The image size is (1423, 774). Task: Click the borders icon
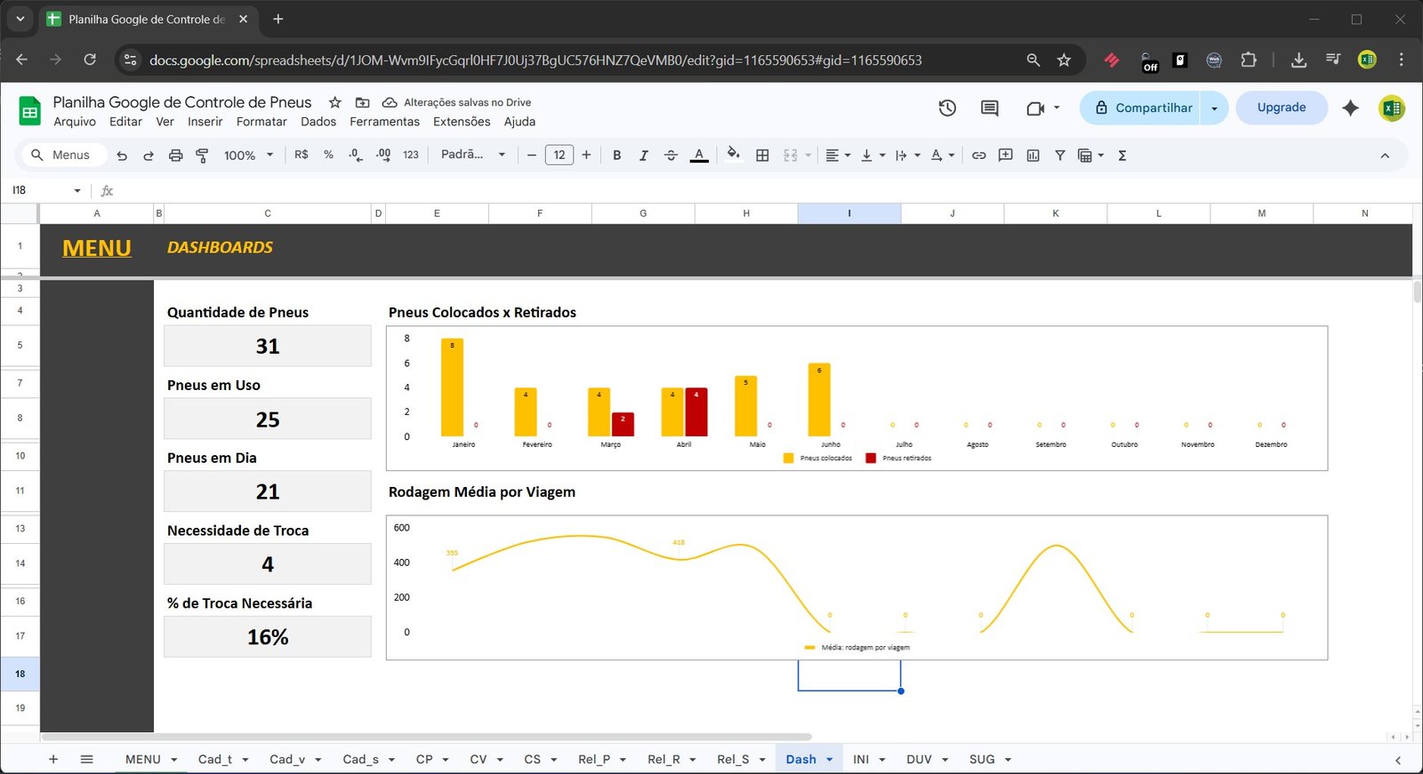[762, 156]
